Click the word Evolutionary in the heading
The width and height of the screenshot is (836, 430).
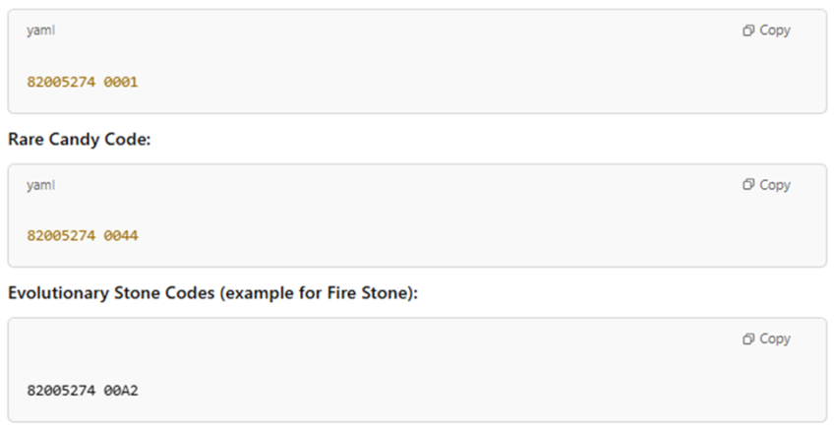point(59,293)
